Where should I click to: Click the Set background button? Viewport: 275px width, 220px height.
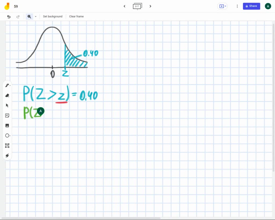(53, 16)
